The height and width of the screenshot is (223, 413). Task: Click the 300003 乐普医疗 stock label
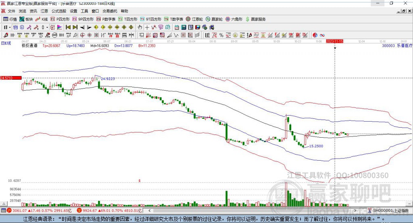tap(397, 45)
